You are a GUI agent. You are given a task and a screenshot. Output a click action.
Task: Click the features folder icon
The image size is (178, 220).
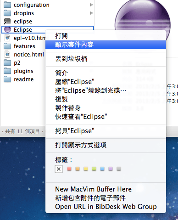click(x=7, y=46)
